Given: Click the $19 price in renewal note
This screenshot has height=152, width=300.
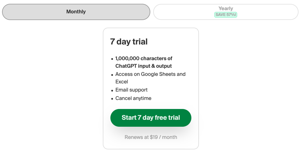Looking at the screenshot, I should 153,137.
